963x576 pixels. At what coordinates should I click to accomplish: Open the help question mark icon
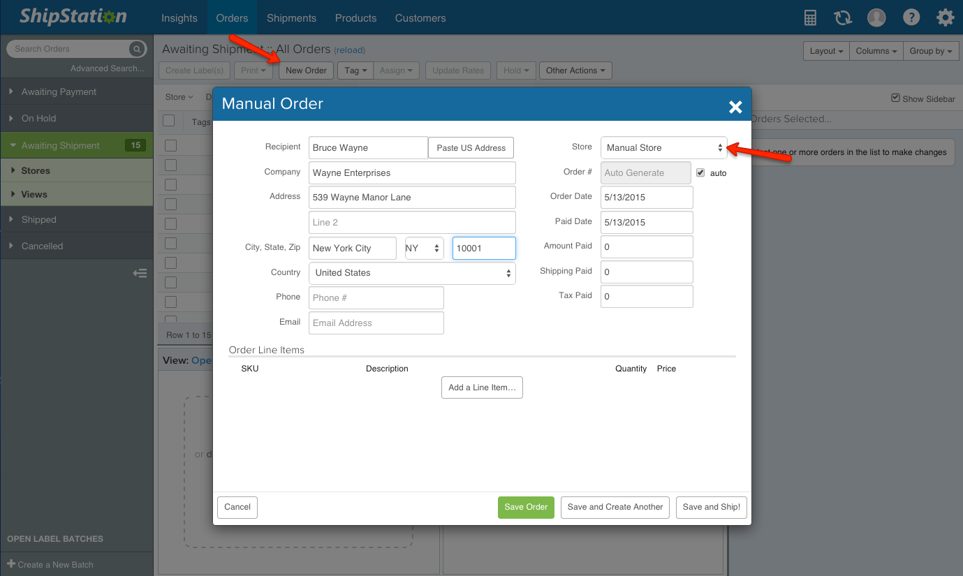(x=911, y=18)
